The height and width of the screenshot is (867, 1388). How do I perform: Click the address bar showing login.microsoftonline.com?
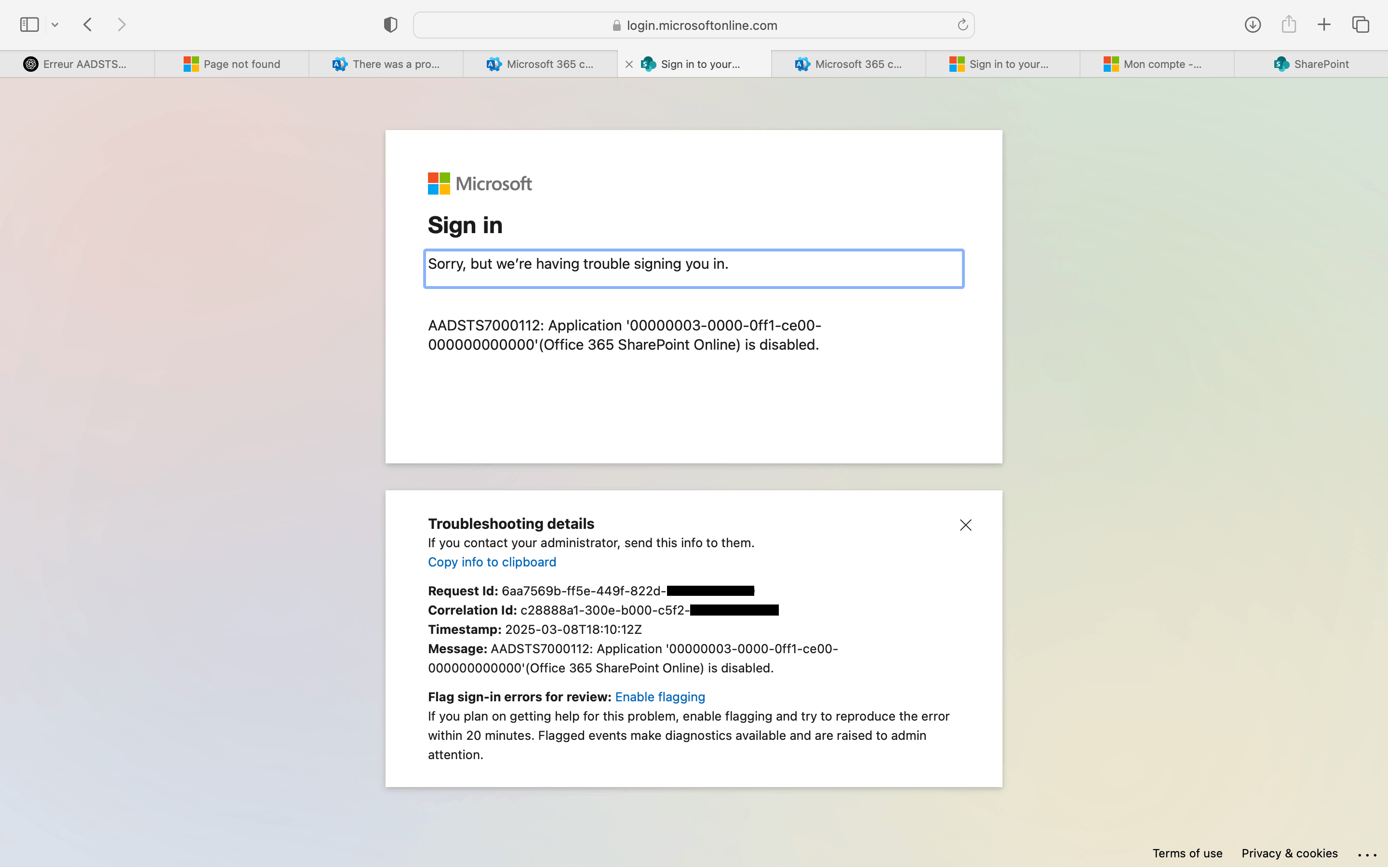point(694,25)
